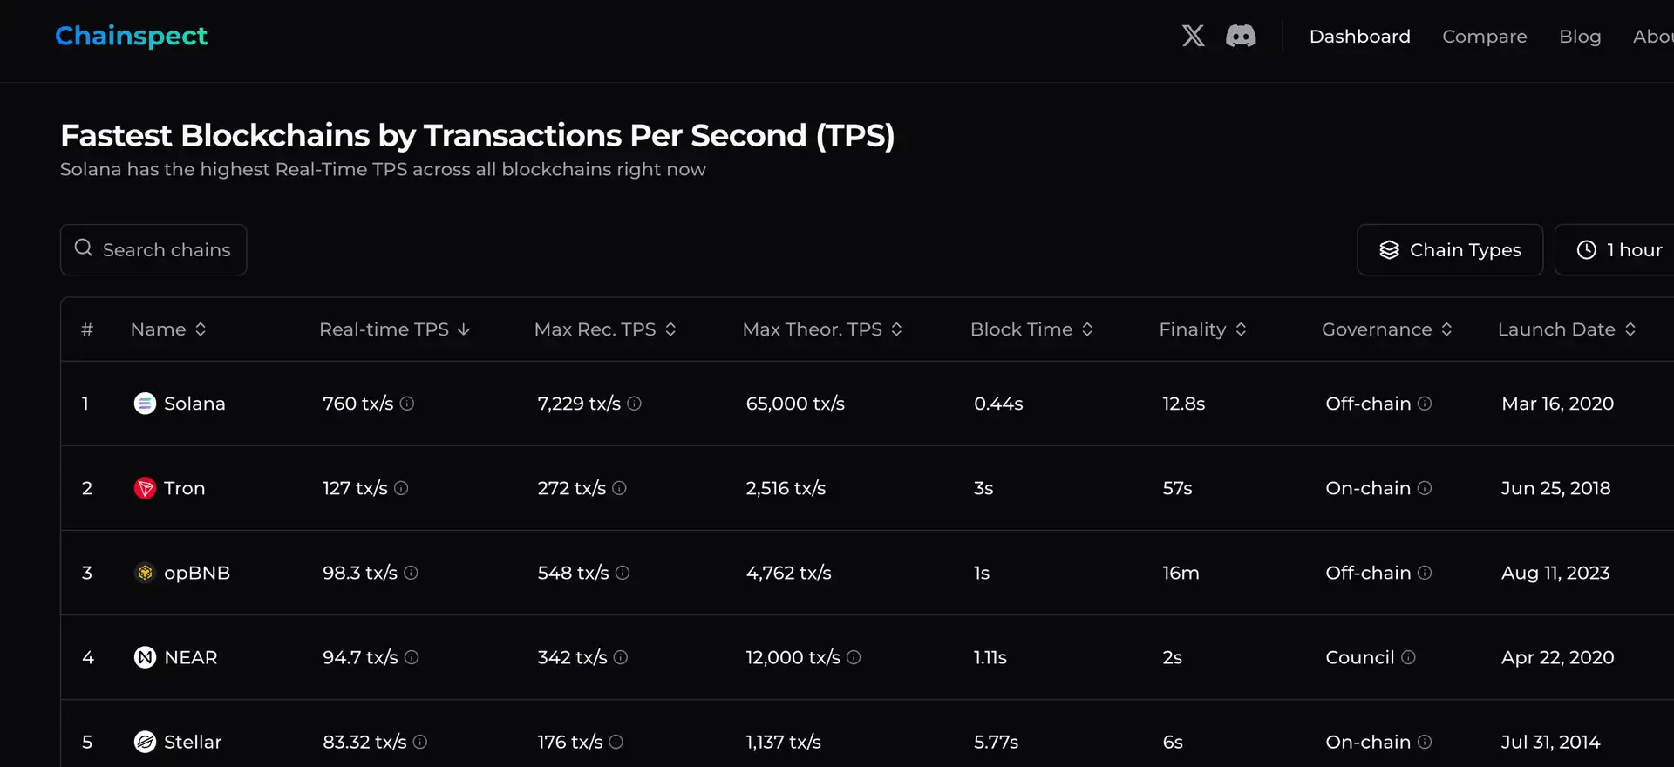
Task: Open the Chain Types filter dropdown
Action: coord(1450,250)
